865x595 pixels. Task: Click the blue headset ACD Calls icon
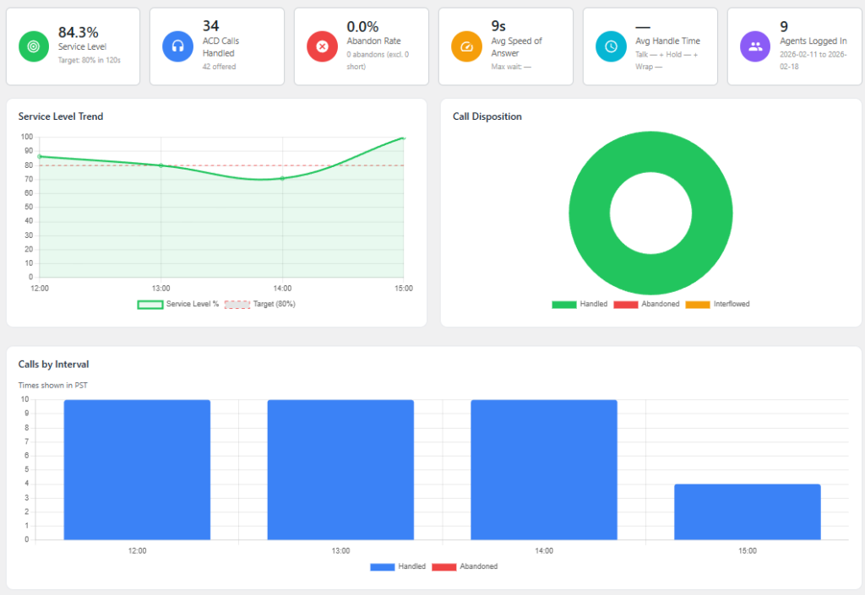click(178, 46)
